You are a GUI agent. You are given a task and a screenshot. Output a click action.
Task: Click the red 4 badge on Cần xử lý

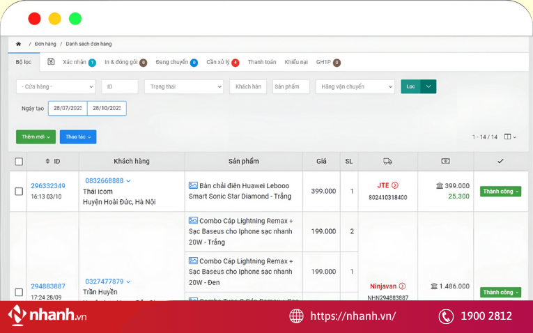click(x=235, y=63)
